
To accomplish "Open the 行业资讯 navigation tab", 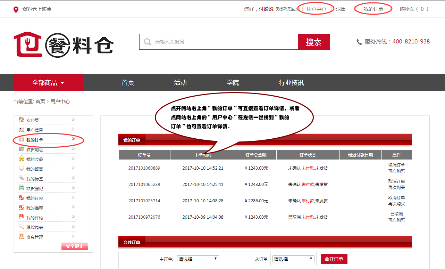I will (291, 83).
